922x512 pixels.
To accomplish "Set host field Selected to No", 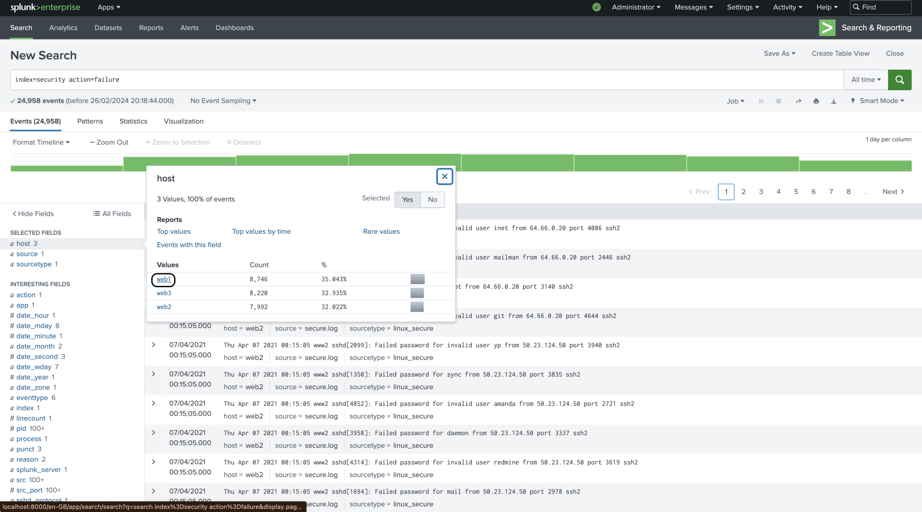I will click(x=432, y=200).
